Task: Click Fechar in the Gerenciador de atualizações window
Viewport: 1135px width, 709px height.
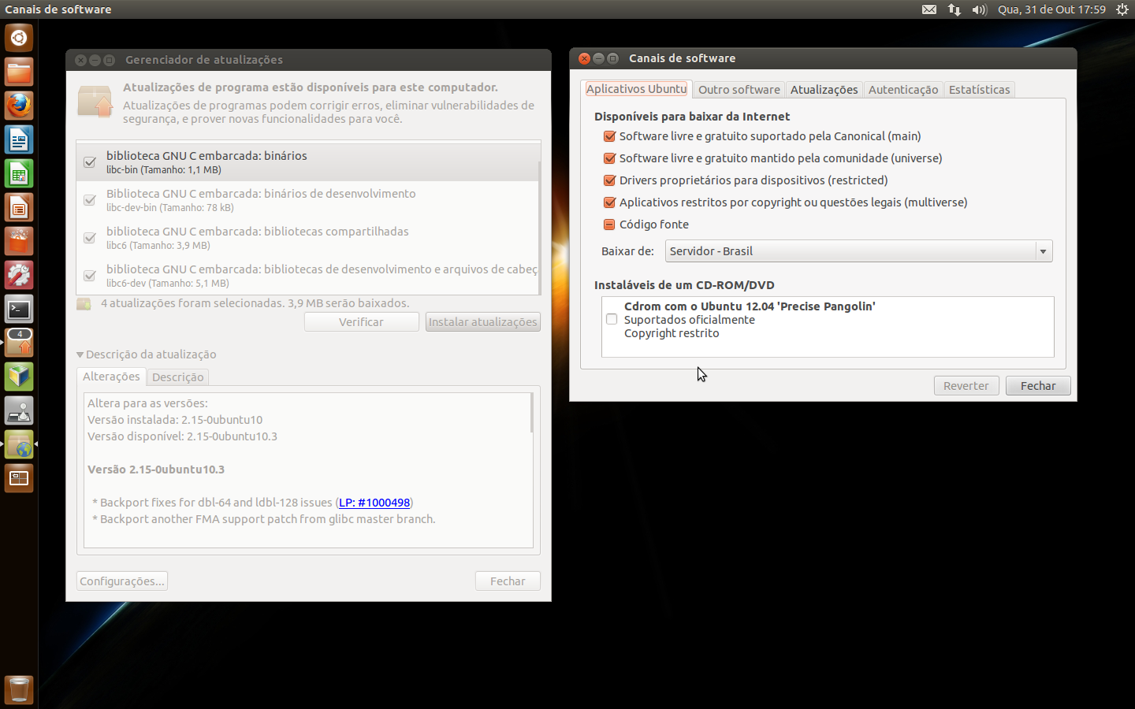Action: [508, 581]
